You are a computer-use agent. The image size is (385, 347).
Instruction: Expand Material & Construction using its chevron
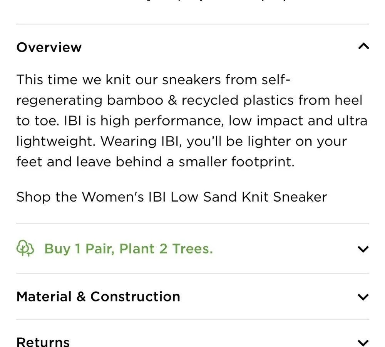[x=363, y=297]
